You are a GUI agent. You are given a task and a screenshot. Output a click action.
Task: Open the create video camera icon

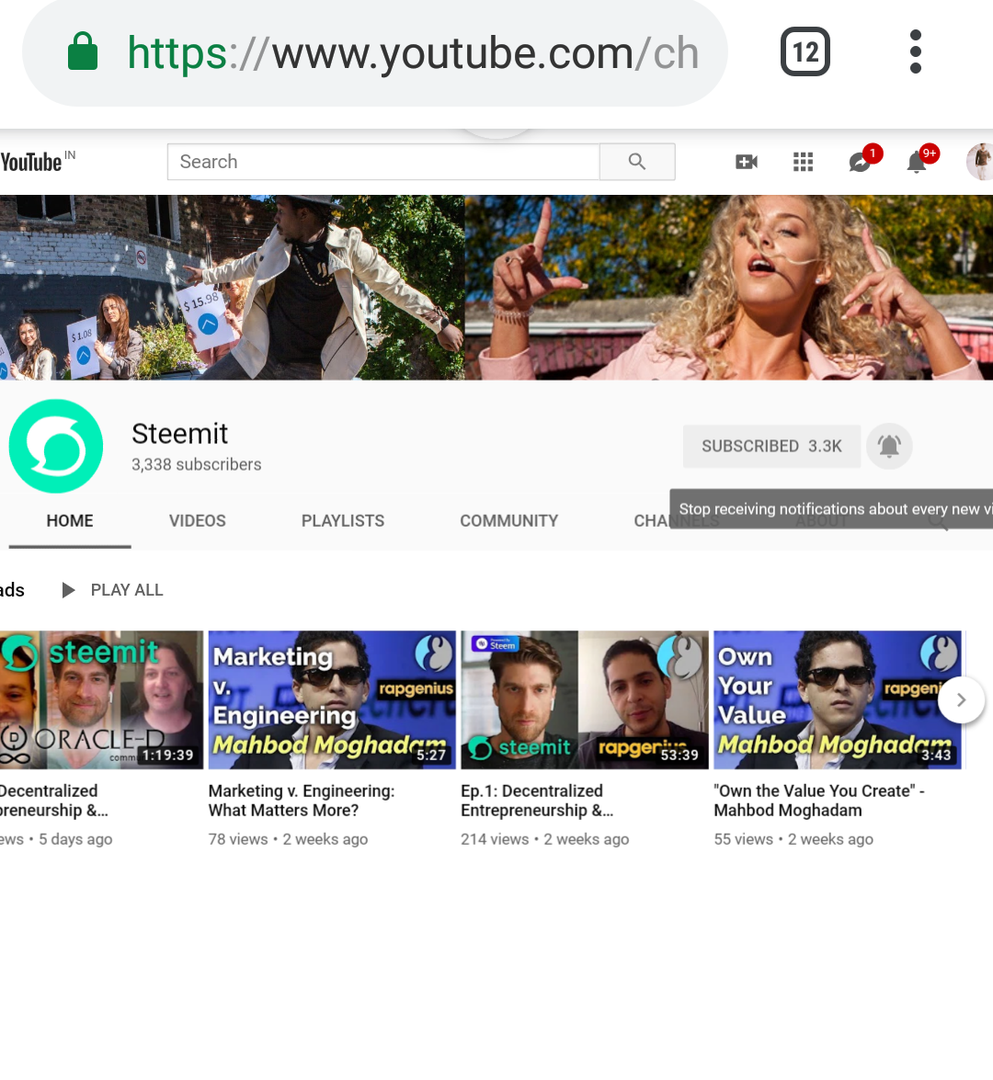(x=747, y=162)
